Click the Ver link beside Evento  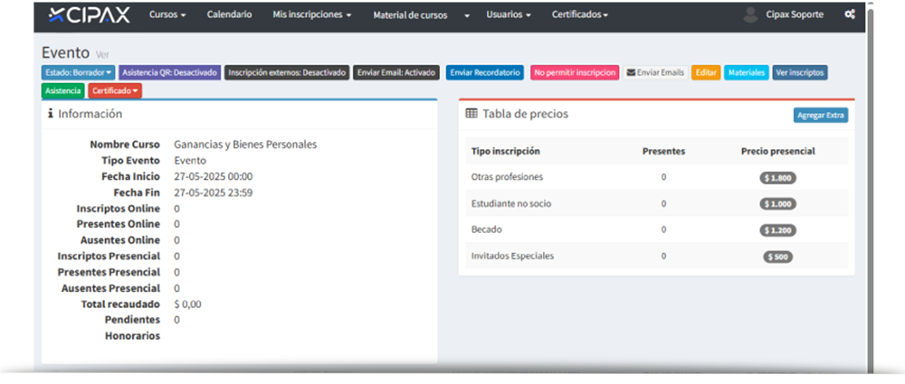tap(103, 55)
